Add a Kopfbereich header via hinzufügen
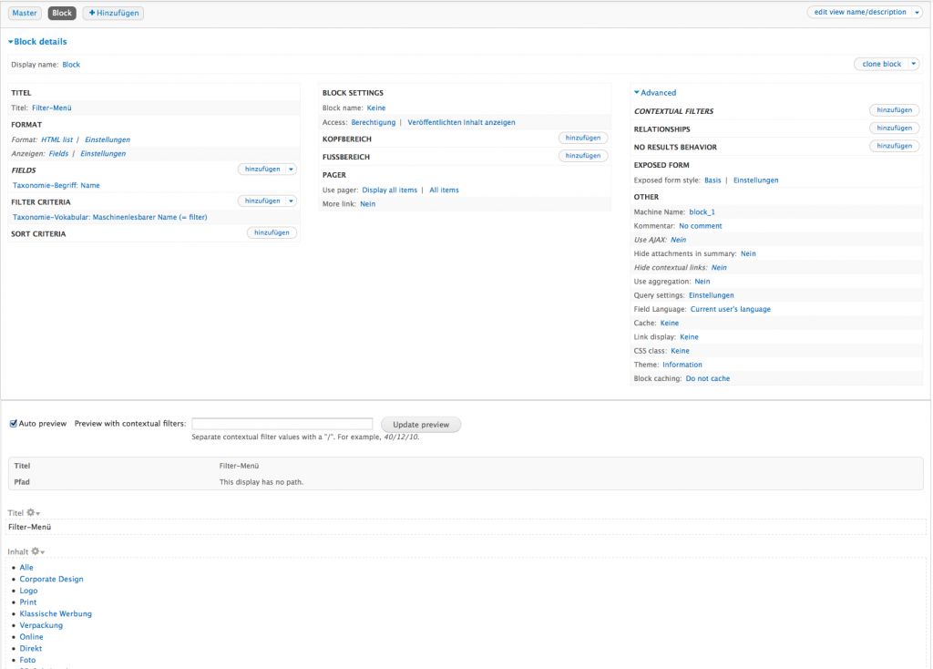933x669 pixels. (582, 138)
